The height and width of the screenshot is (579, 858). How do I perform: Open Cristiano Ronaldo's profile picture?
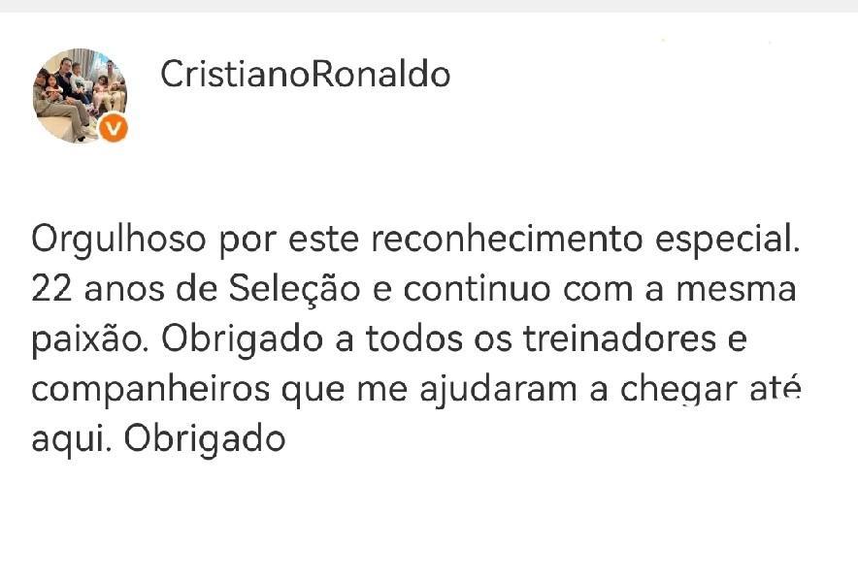tap(78, 94)
